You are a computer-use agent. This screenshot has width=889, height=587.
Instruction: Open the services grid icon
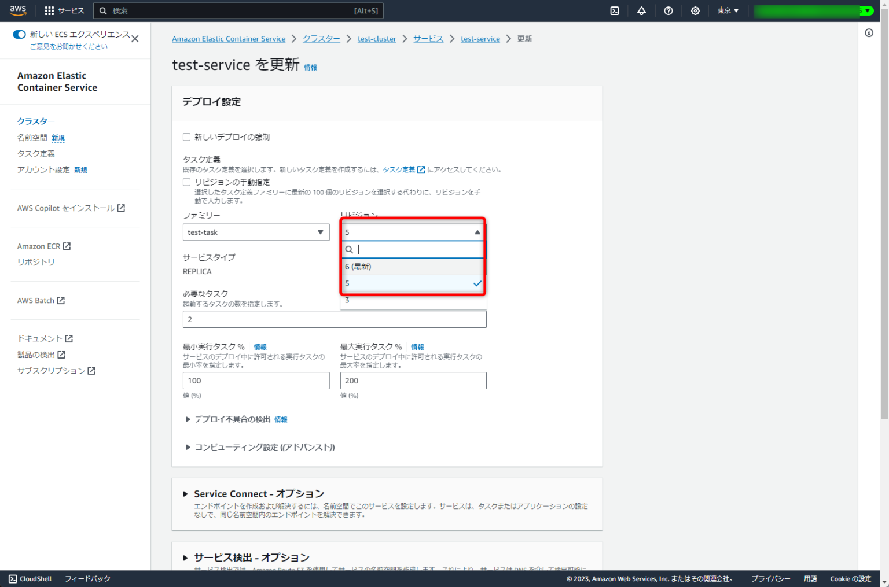point(48,10)
